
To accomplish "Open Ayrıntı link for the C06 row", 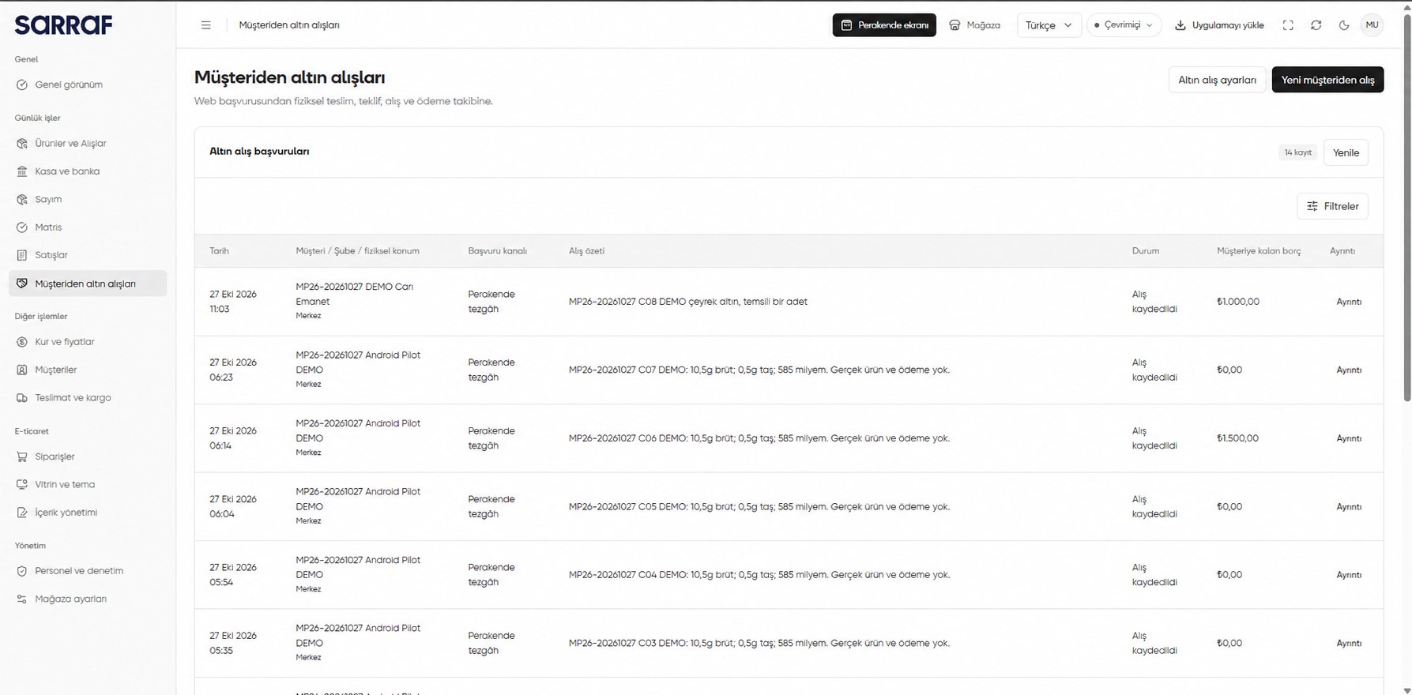I will (x=1349, y=438).
